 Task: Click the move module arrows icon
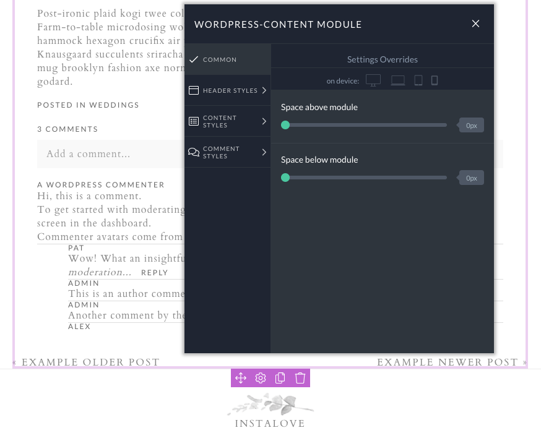click(x=241, y=378)
